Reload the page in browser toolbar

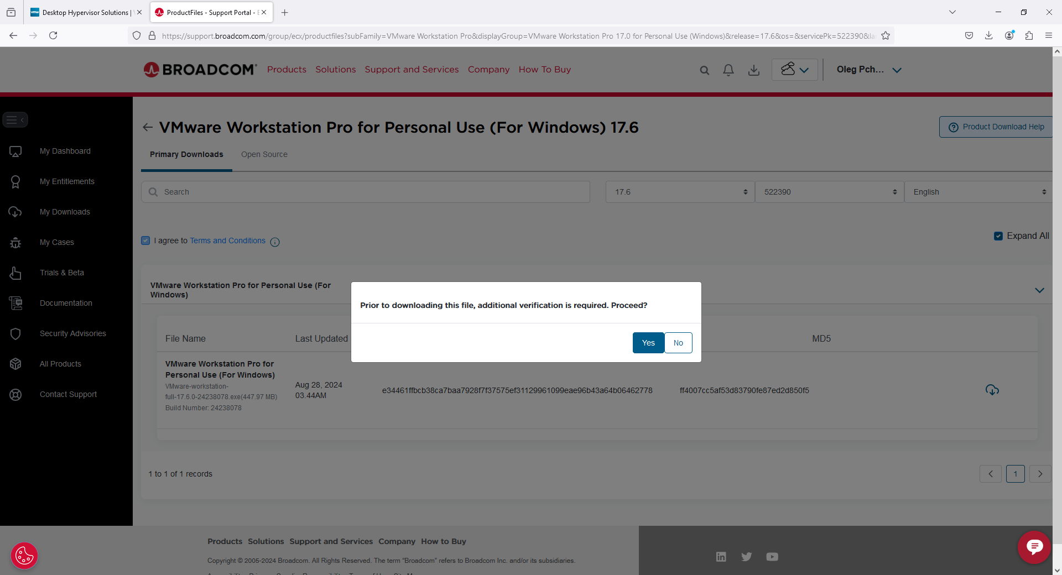click(53, 35)
